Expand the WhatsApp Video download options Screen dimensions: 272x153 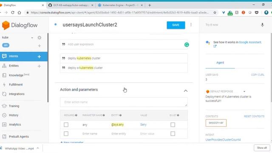[x=38, y=148]
